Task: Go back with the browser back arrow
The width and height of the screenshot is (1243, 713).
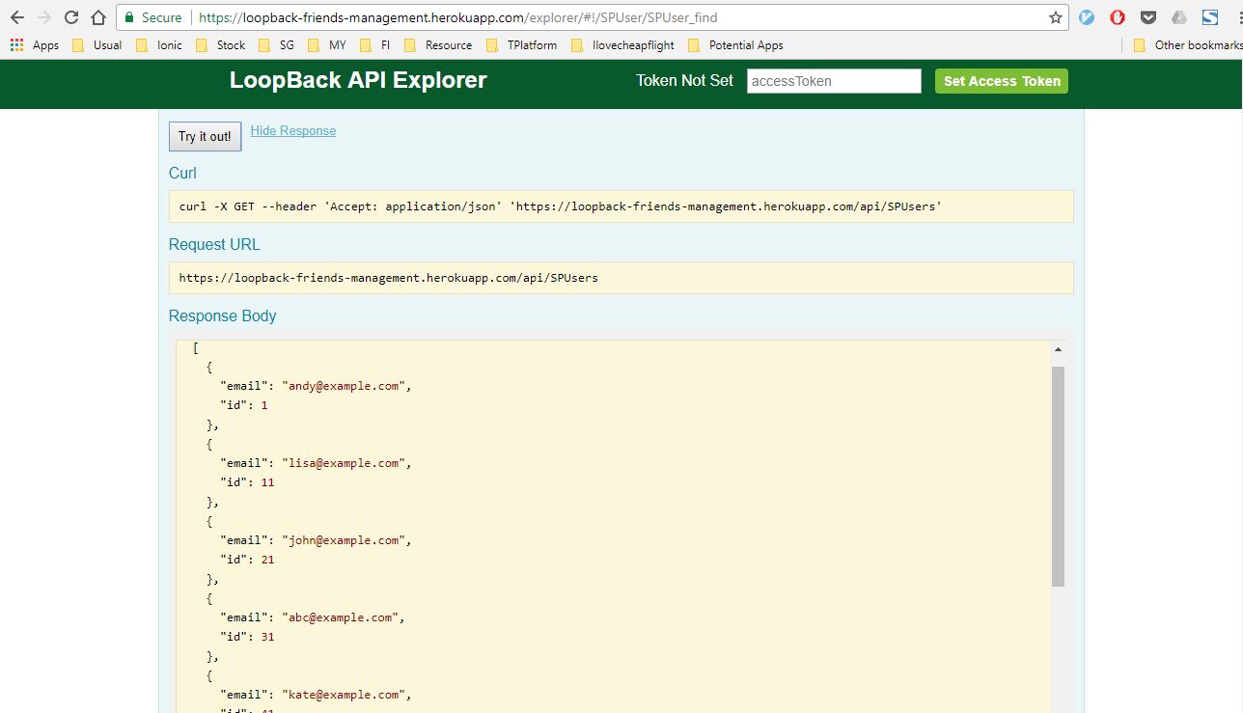Action: 16,17
